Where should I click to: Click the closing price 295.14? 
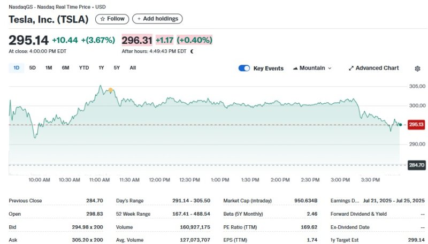29,40
